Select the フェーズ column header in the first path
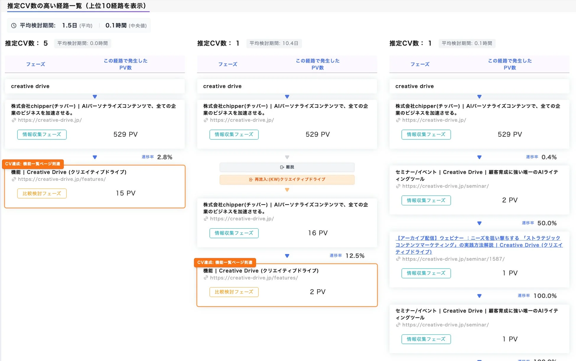Image resolution: width=576 pixels, height=361 pixels. click(35, 64)
